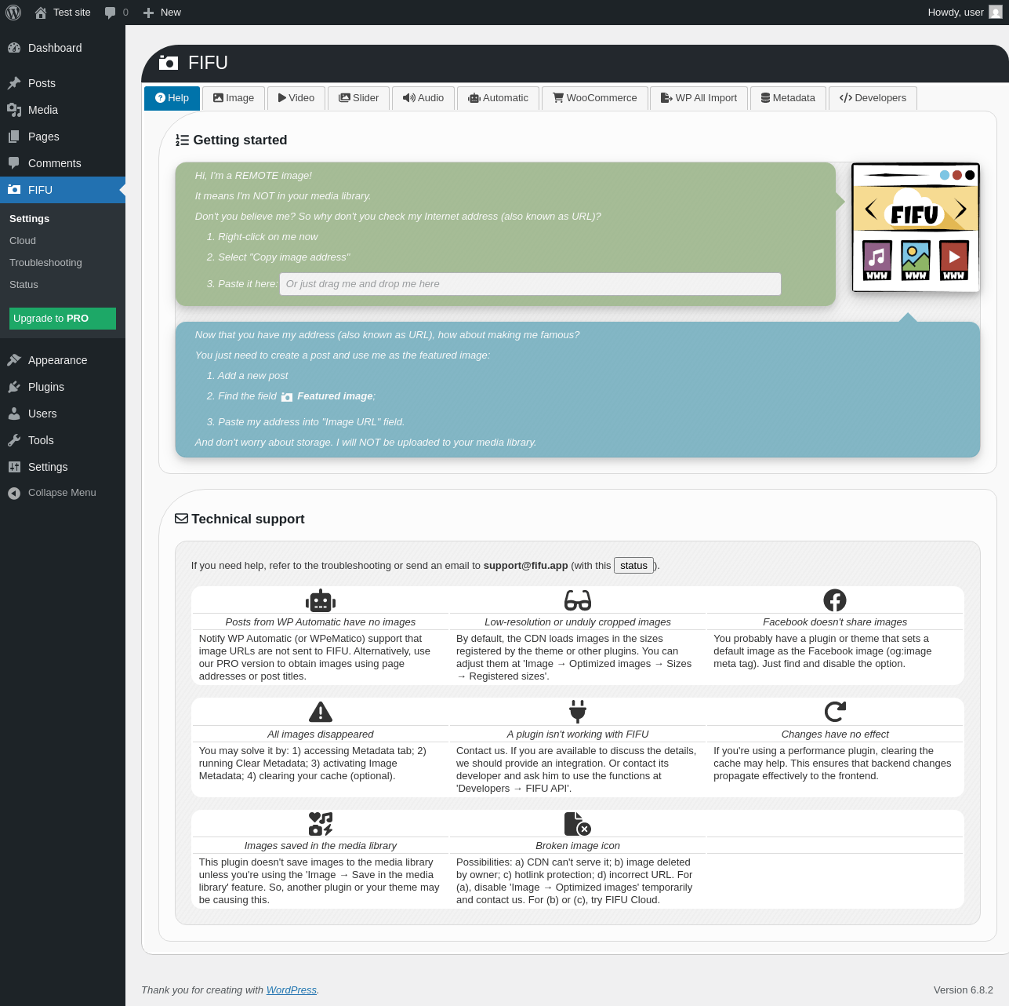This screenshot has height=1006, width=1009.
Task: Click the Facebook icon
Action: (x=835, y=601)
